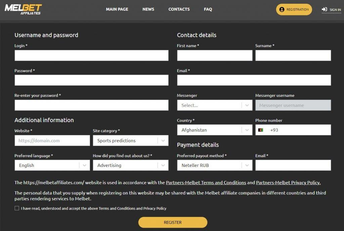Click the Melbet Affiliates logo
Viewport: 344px width, 231px height.
(x=23, y=9)
